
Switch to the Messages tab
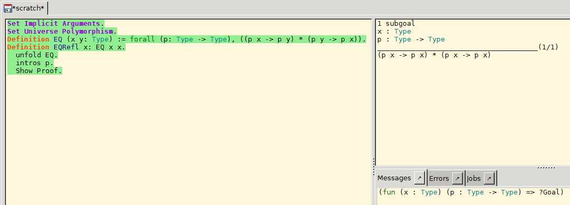[x=394, y=178]
